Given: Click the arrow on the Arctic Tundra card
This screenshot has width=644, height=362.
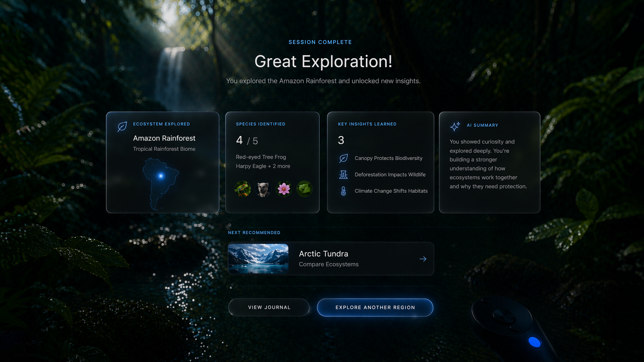Looking at the screenshot, I should click(423, 259).
